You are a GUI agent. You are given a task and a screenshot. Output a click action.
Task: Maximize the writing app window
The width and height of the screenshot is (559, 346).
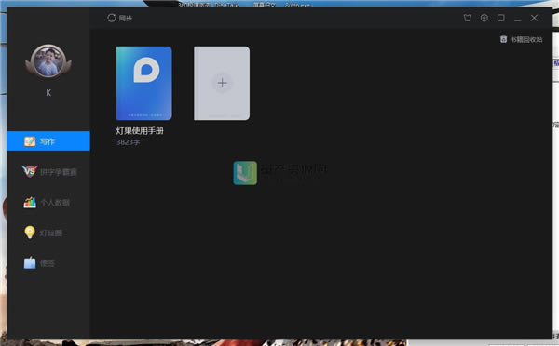(501, 18)
